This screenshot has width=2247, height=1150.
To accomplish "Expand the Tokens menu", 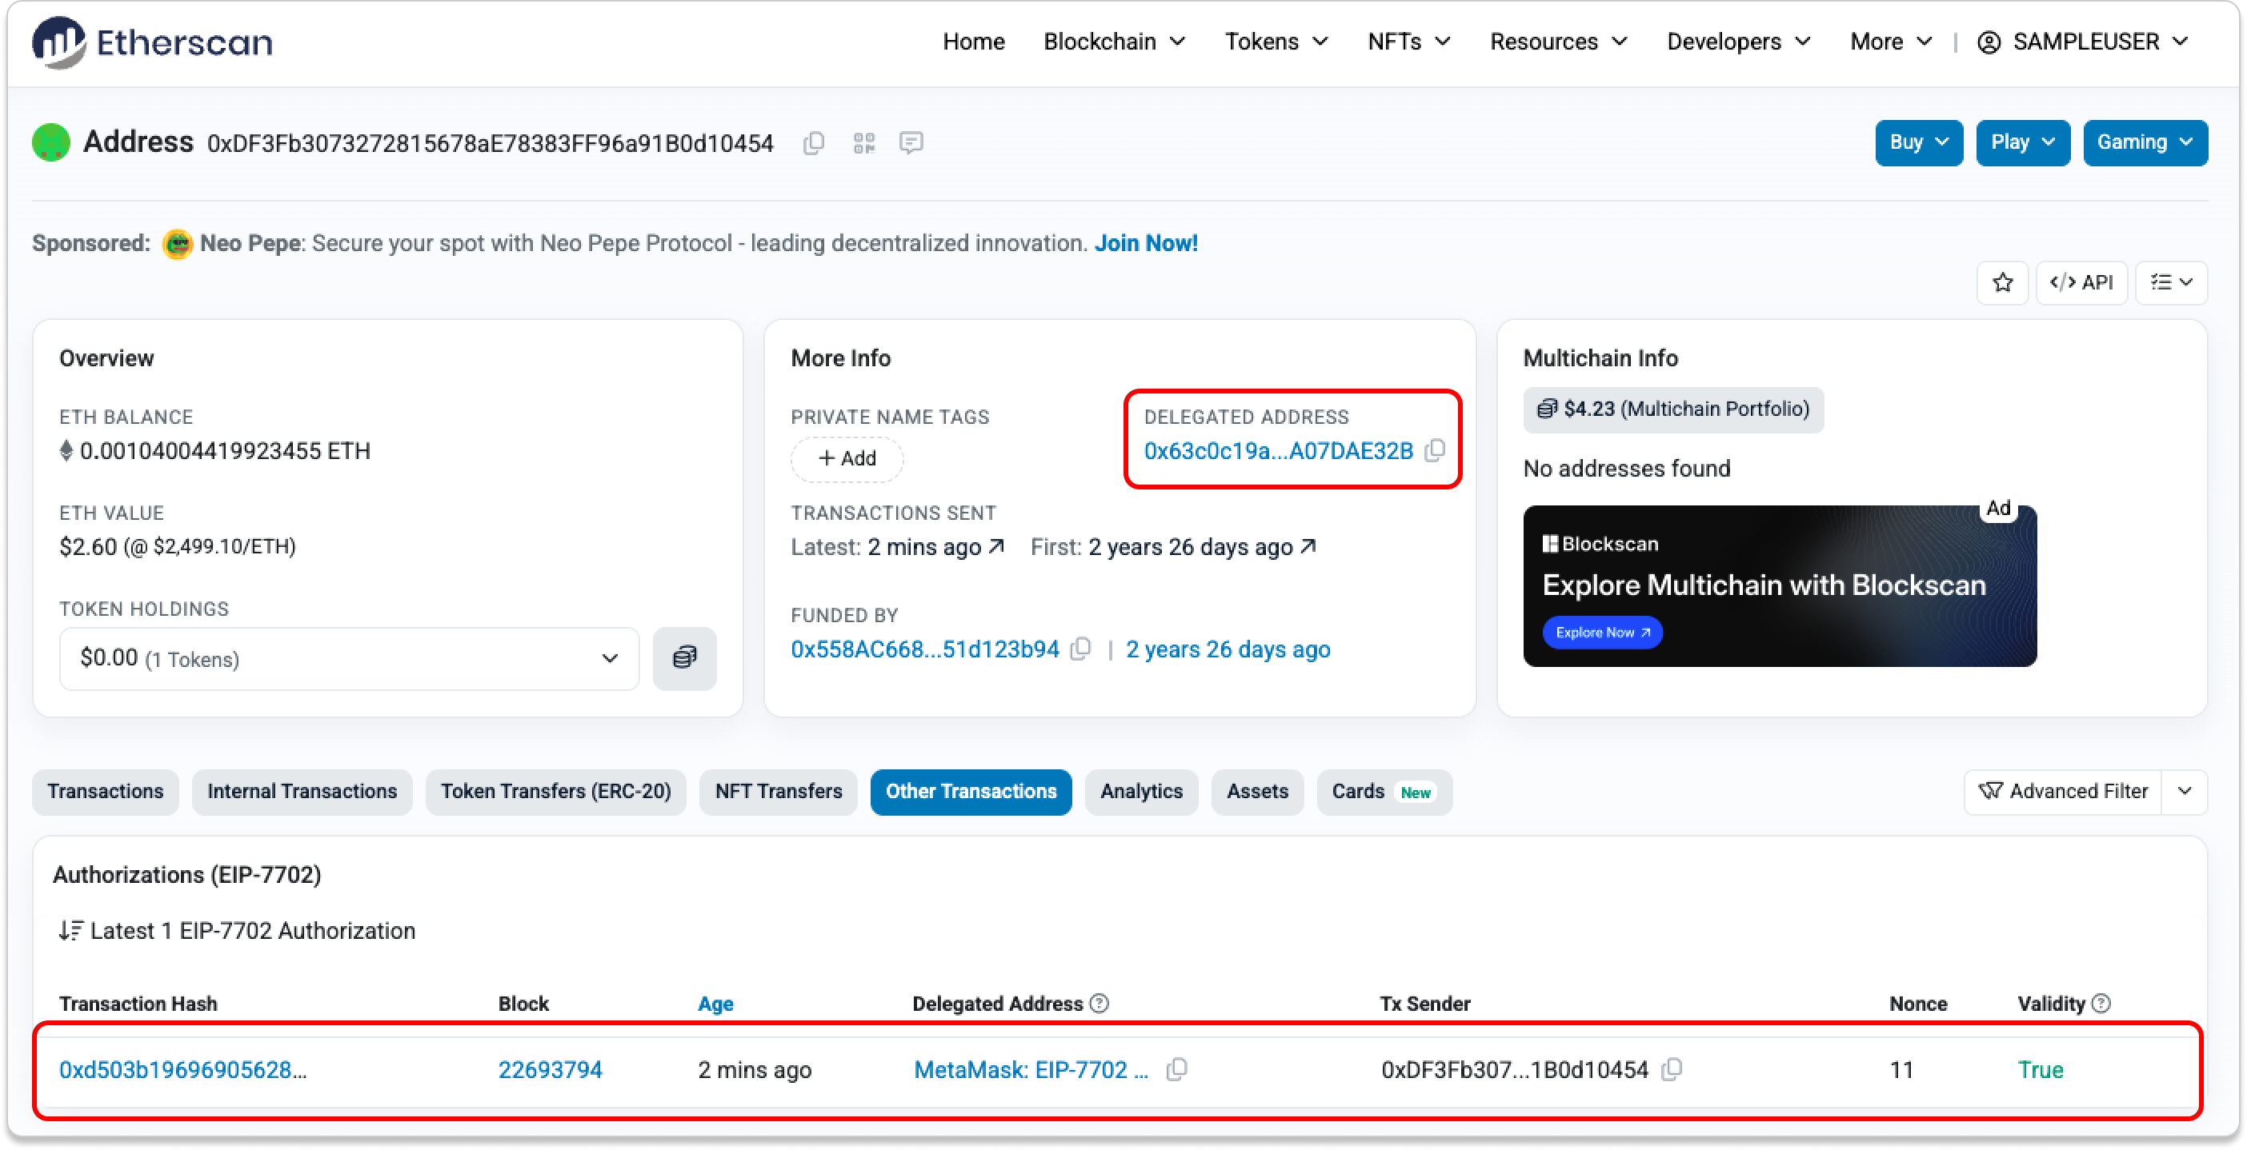I will (x=1276, y=42).
